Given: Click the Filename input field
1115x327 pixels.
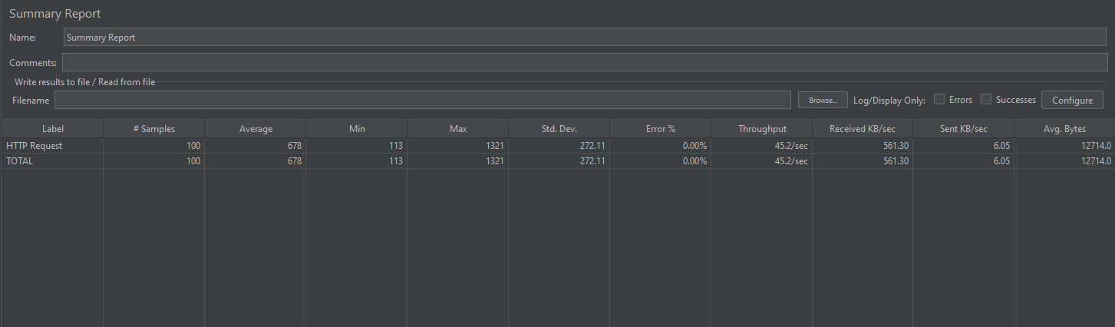Looking at the screenshot, I should tap(422, 100).
